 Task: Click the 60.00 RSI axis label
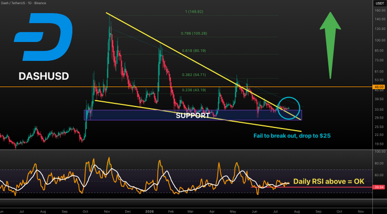pos(380,175)
